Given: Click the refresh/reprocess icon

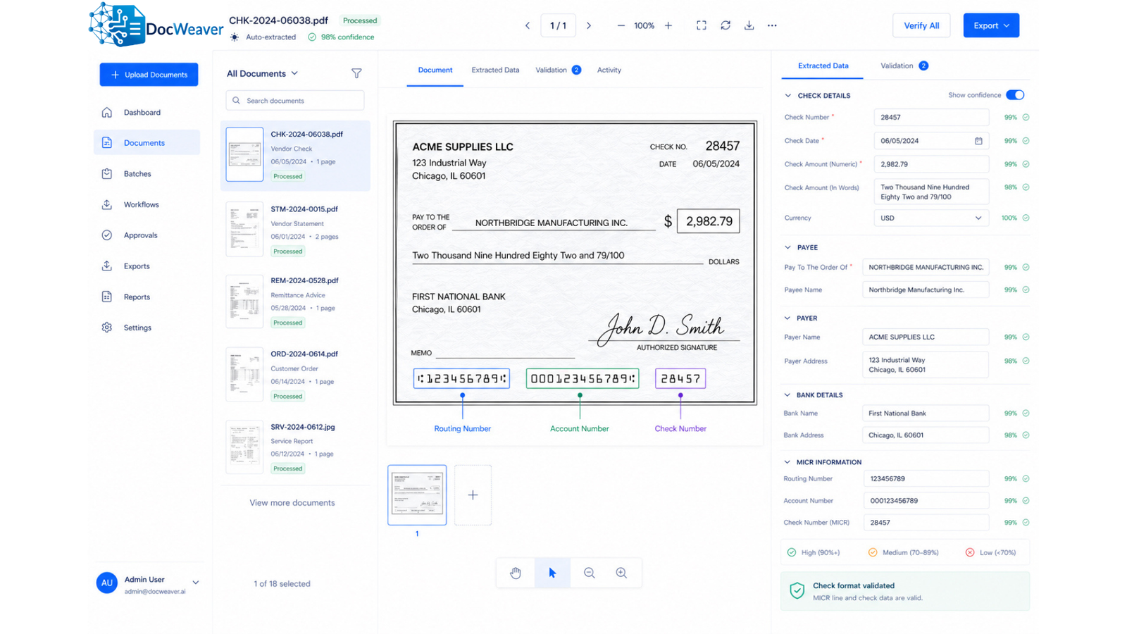Looking at the screenshot, I should (726, 25).
